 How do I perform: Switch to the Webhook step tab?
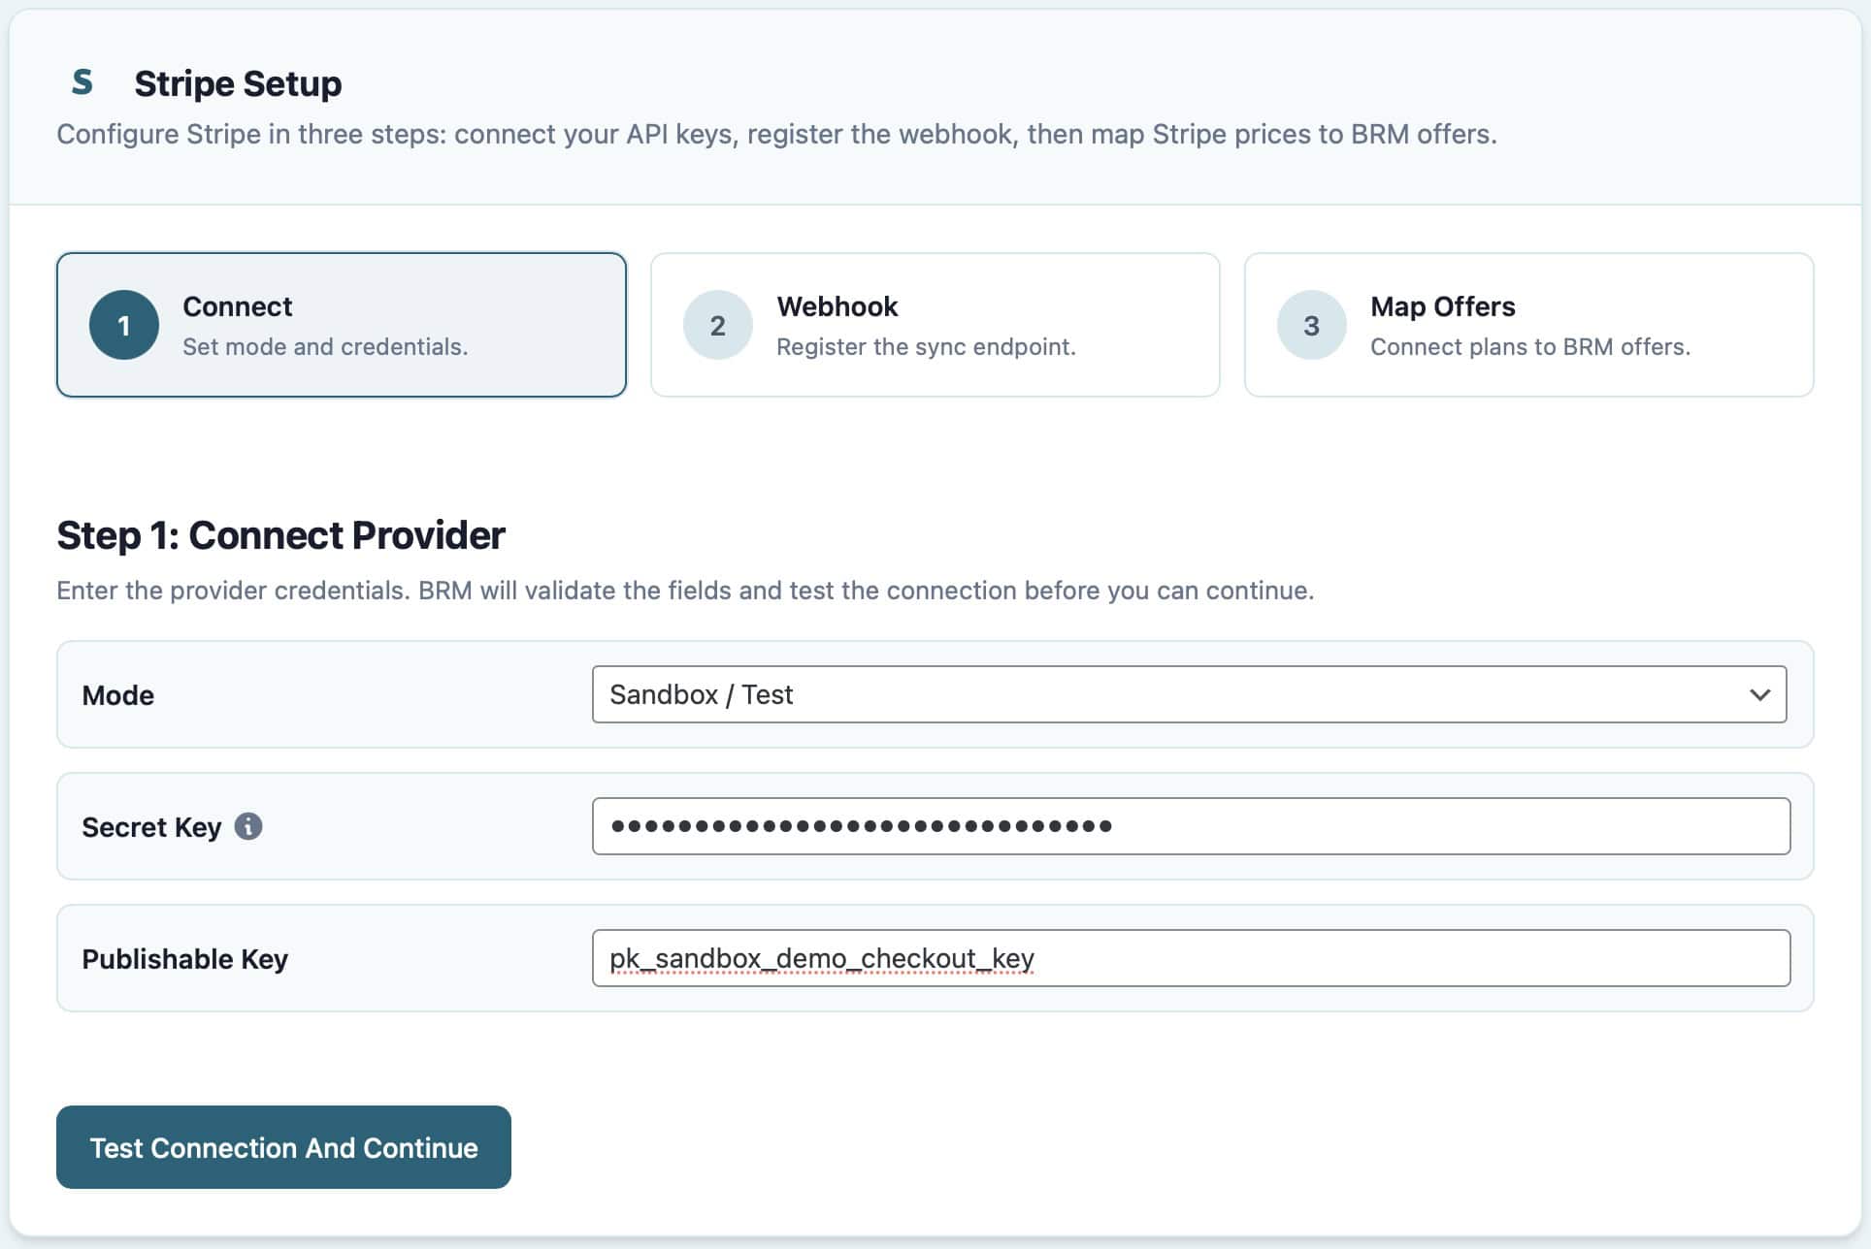[x=935, y=325]
